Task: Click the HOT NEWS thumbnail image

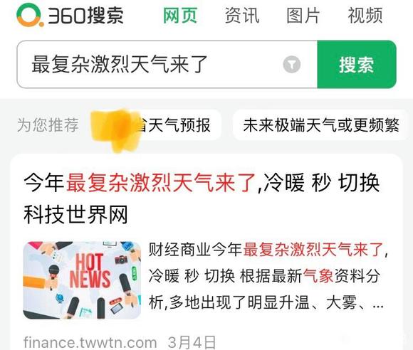Action: (82, 280)
